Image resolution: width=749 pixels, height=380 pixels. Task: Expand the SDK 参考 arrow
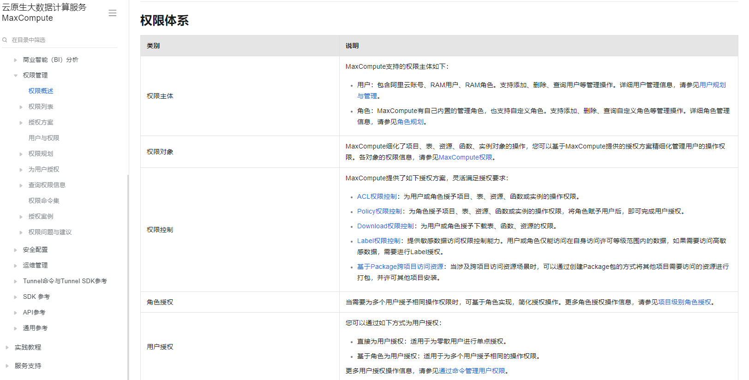pyautogui.click(x=15, y=297)
